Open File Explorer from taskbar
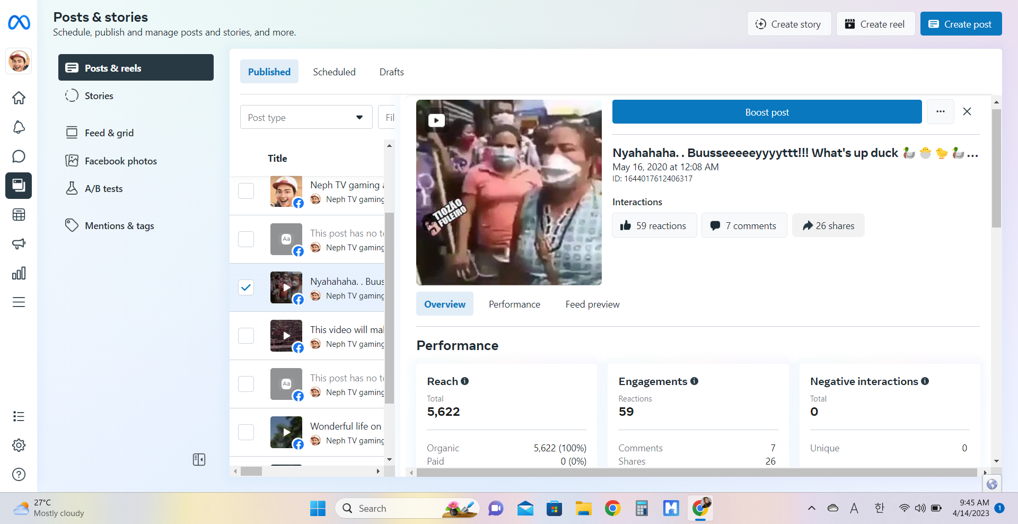Screen dimensions: 1018x524 pyautogui.click(x=583, y=509)
